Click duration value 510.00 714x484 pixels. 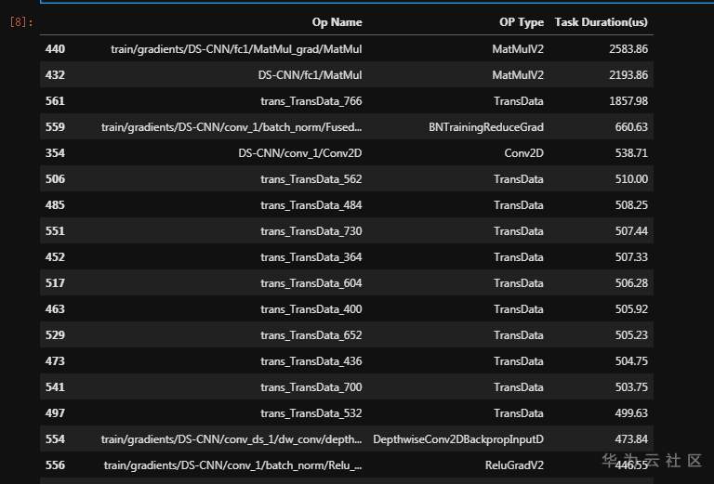point(631,179)
